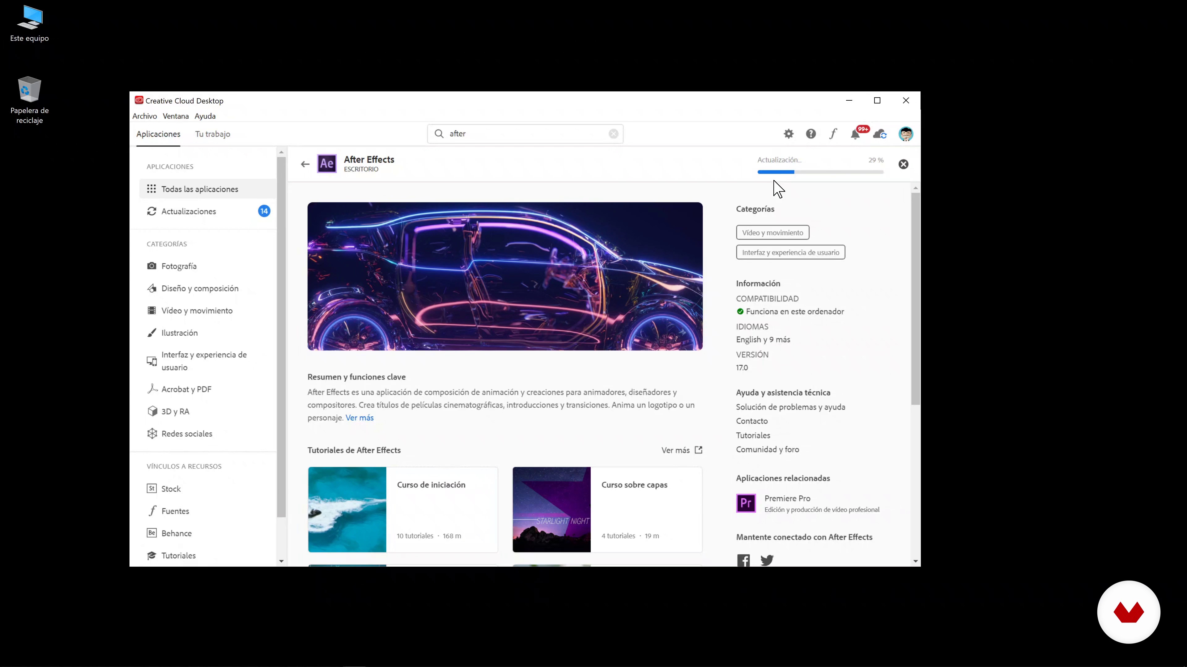
Task: Open the help question mark icon
Action: pos(810,134)
